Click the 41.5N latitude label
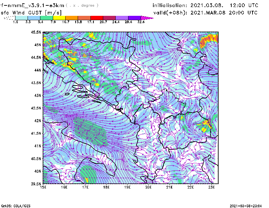This screenshot has width=269, height=208. [x=36, y=133]
